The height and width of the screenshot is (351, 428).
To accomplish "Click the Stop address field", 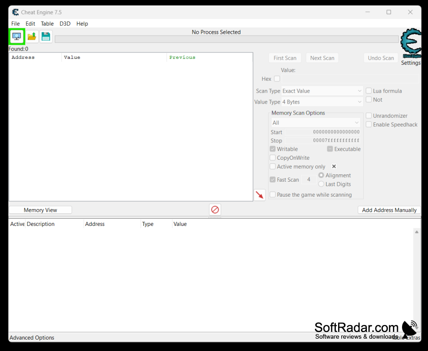I will coord(323,141).
